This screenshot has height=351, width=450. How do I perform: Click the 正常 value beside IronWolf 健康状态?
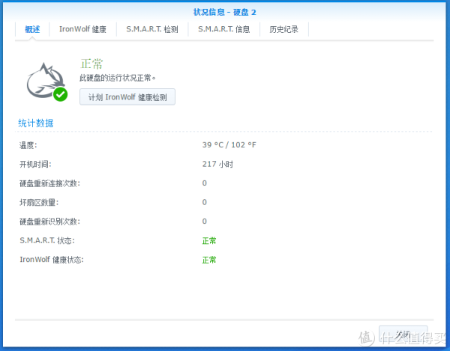209,260
